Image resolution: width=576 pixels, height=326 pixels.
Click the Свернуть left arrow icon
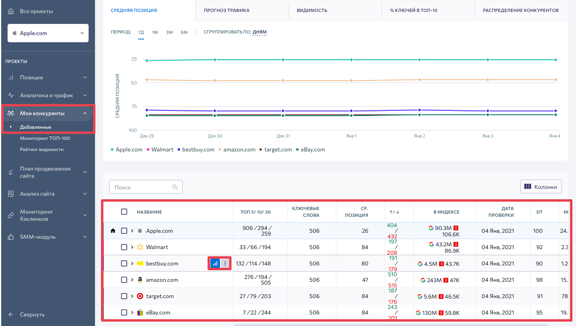[x=11, y=314]
